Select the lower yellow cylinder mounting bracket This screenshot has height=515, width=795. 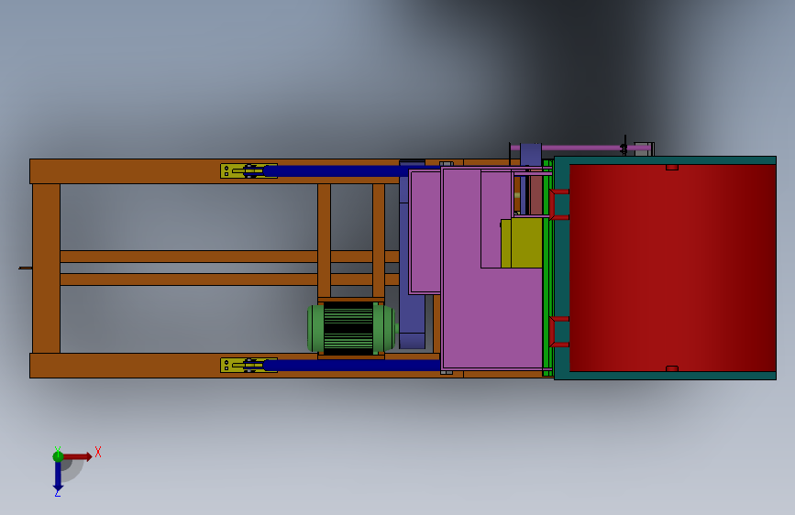tap(248, 365)
